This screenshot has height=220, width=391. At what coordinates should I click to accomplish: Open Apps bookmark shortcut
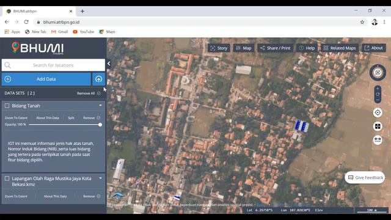[x=12, y=32]
